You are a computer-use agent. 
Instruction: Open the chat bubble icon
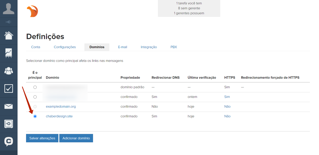click(x=9, y=142)
